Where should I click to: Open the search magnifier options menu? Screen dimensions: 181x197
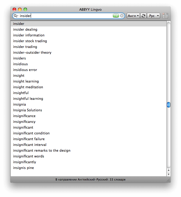(x=16, y=16)
